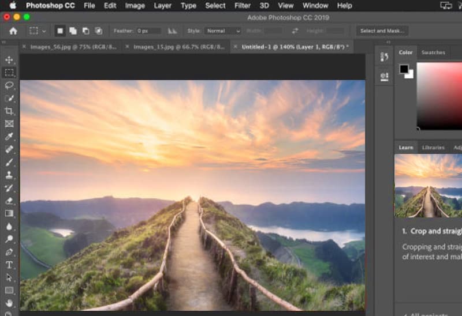Click the Feather value input field
Image resolution: width=462 pixels, height=316 pixels.
click(149, 31)
